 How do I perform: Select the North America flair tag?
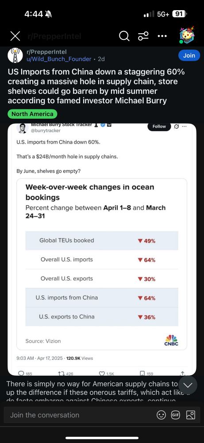(32, 114)
